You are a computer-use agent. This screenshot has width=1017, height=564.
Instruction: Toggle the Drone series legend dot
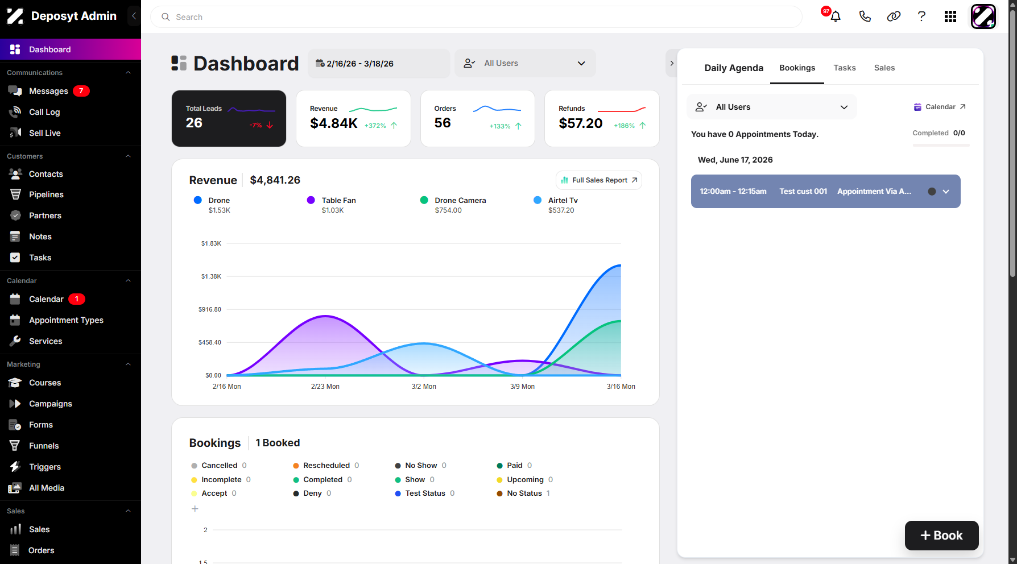tap(198, 200)
